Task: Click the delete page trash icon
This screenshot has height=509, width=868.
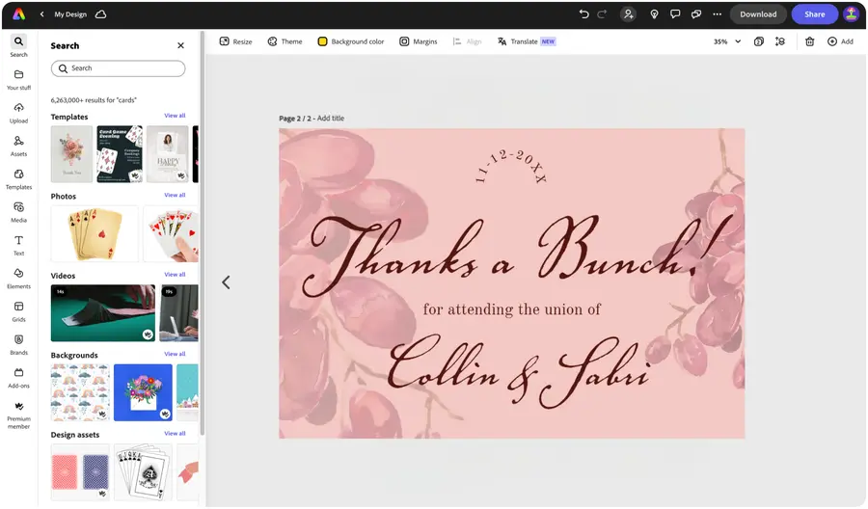Action: pos(809,41)
